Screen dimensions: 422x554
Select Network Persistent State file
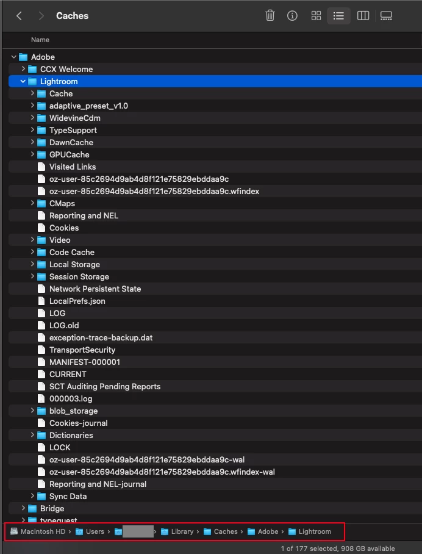coord(215,289)
